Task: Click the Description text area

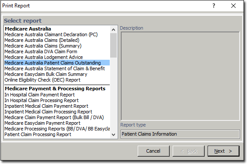Action: (180, 76)
